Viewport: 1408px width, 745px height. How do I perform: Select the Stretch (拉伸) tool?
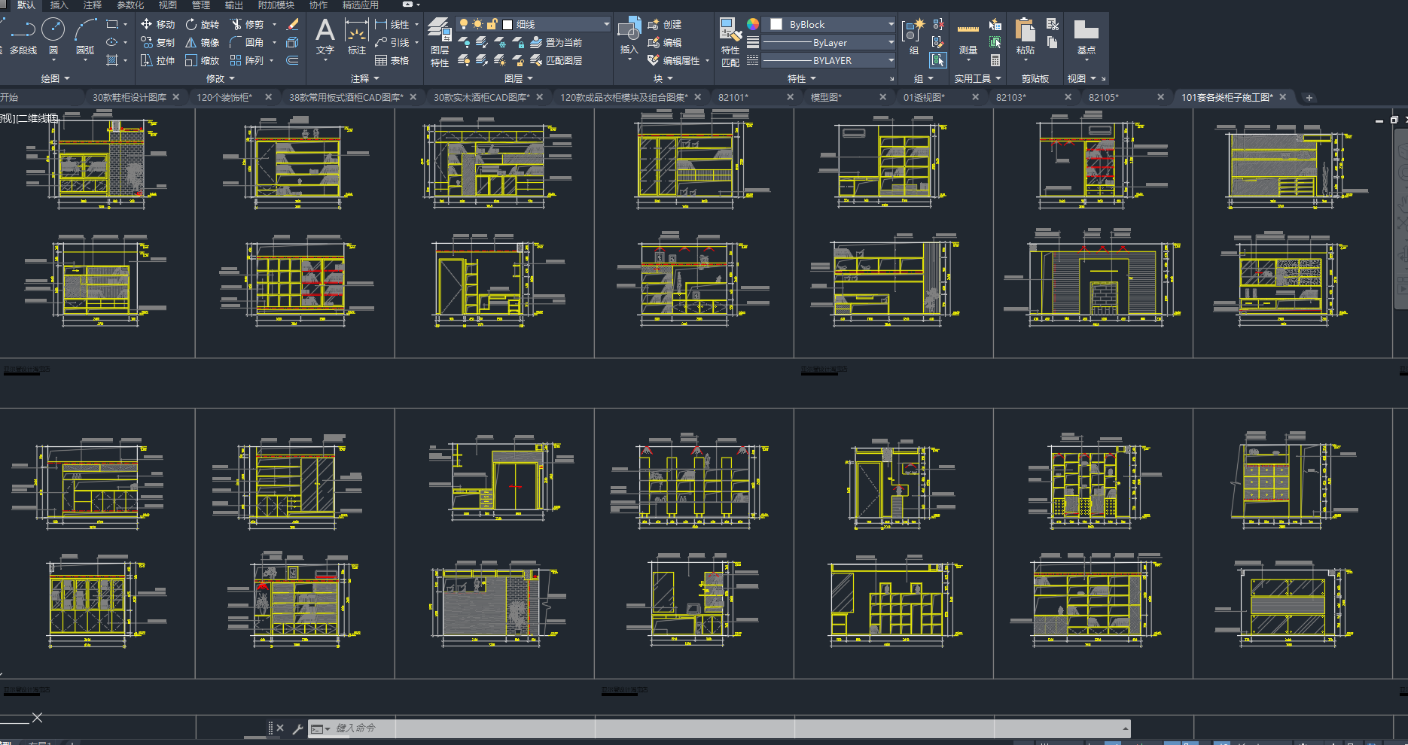(157, 61)
